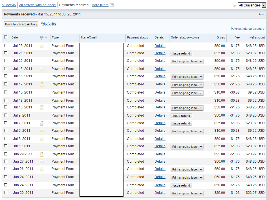This screenshot has height=200, width=267.
Task: Open note icon for Jul 18, 2011 payment
Action: click(x=41, y=69)
